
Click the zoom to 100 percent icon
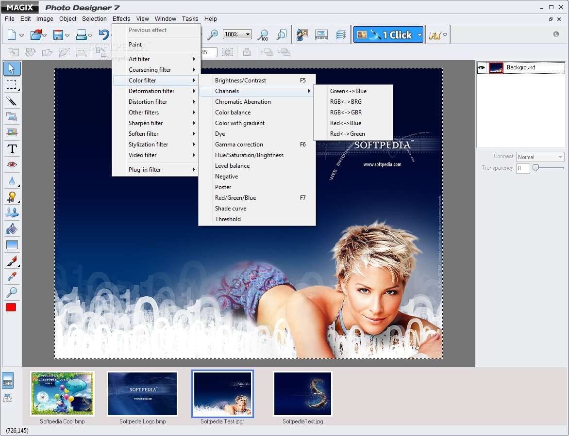263,35
